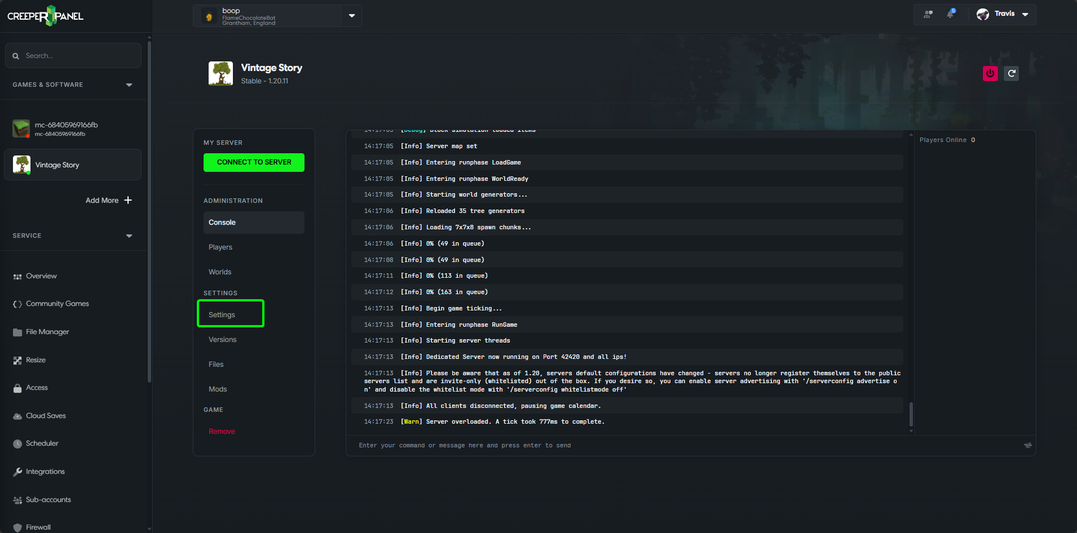Screen dimensions: 1077x533
Task: Click the red power button
Action: (990, 73)
